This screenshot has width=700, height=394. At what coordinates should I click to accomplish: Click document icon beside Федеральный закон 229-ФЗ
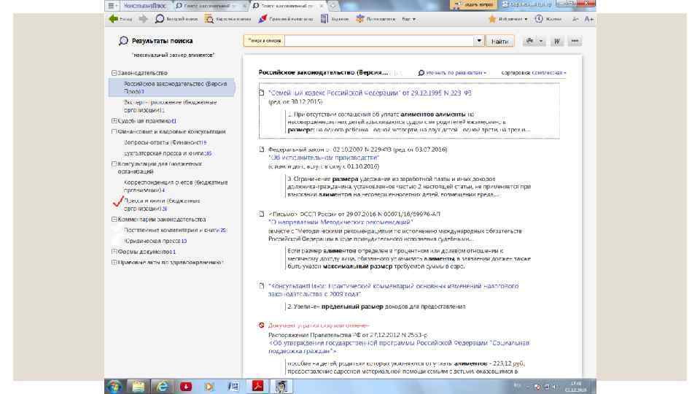[262, 149]
